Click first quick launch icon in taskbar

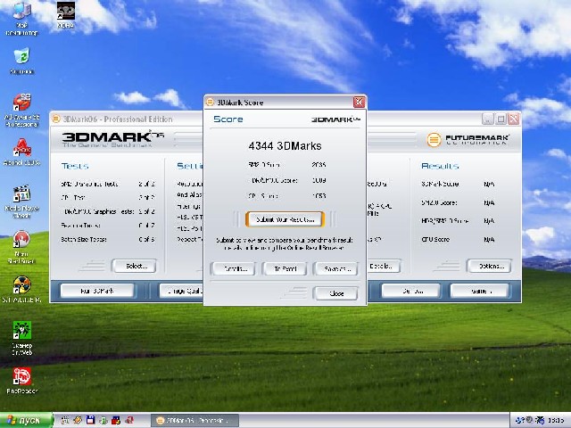point(65,420)
